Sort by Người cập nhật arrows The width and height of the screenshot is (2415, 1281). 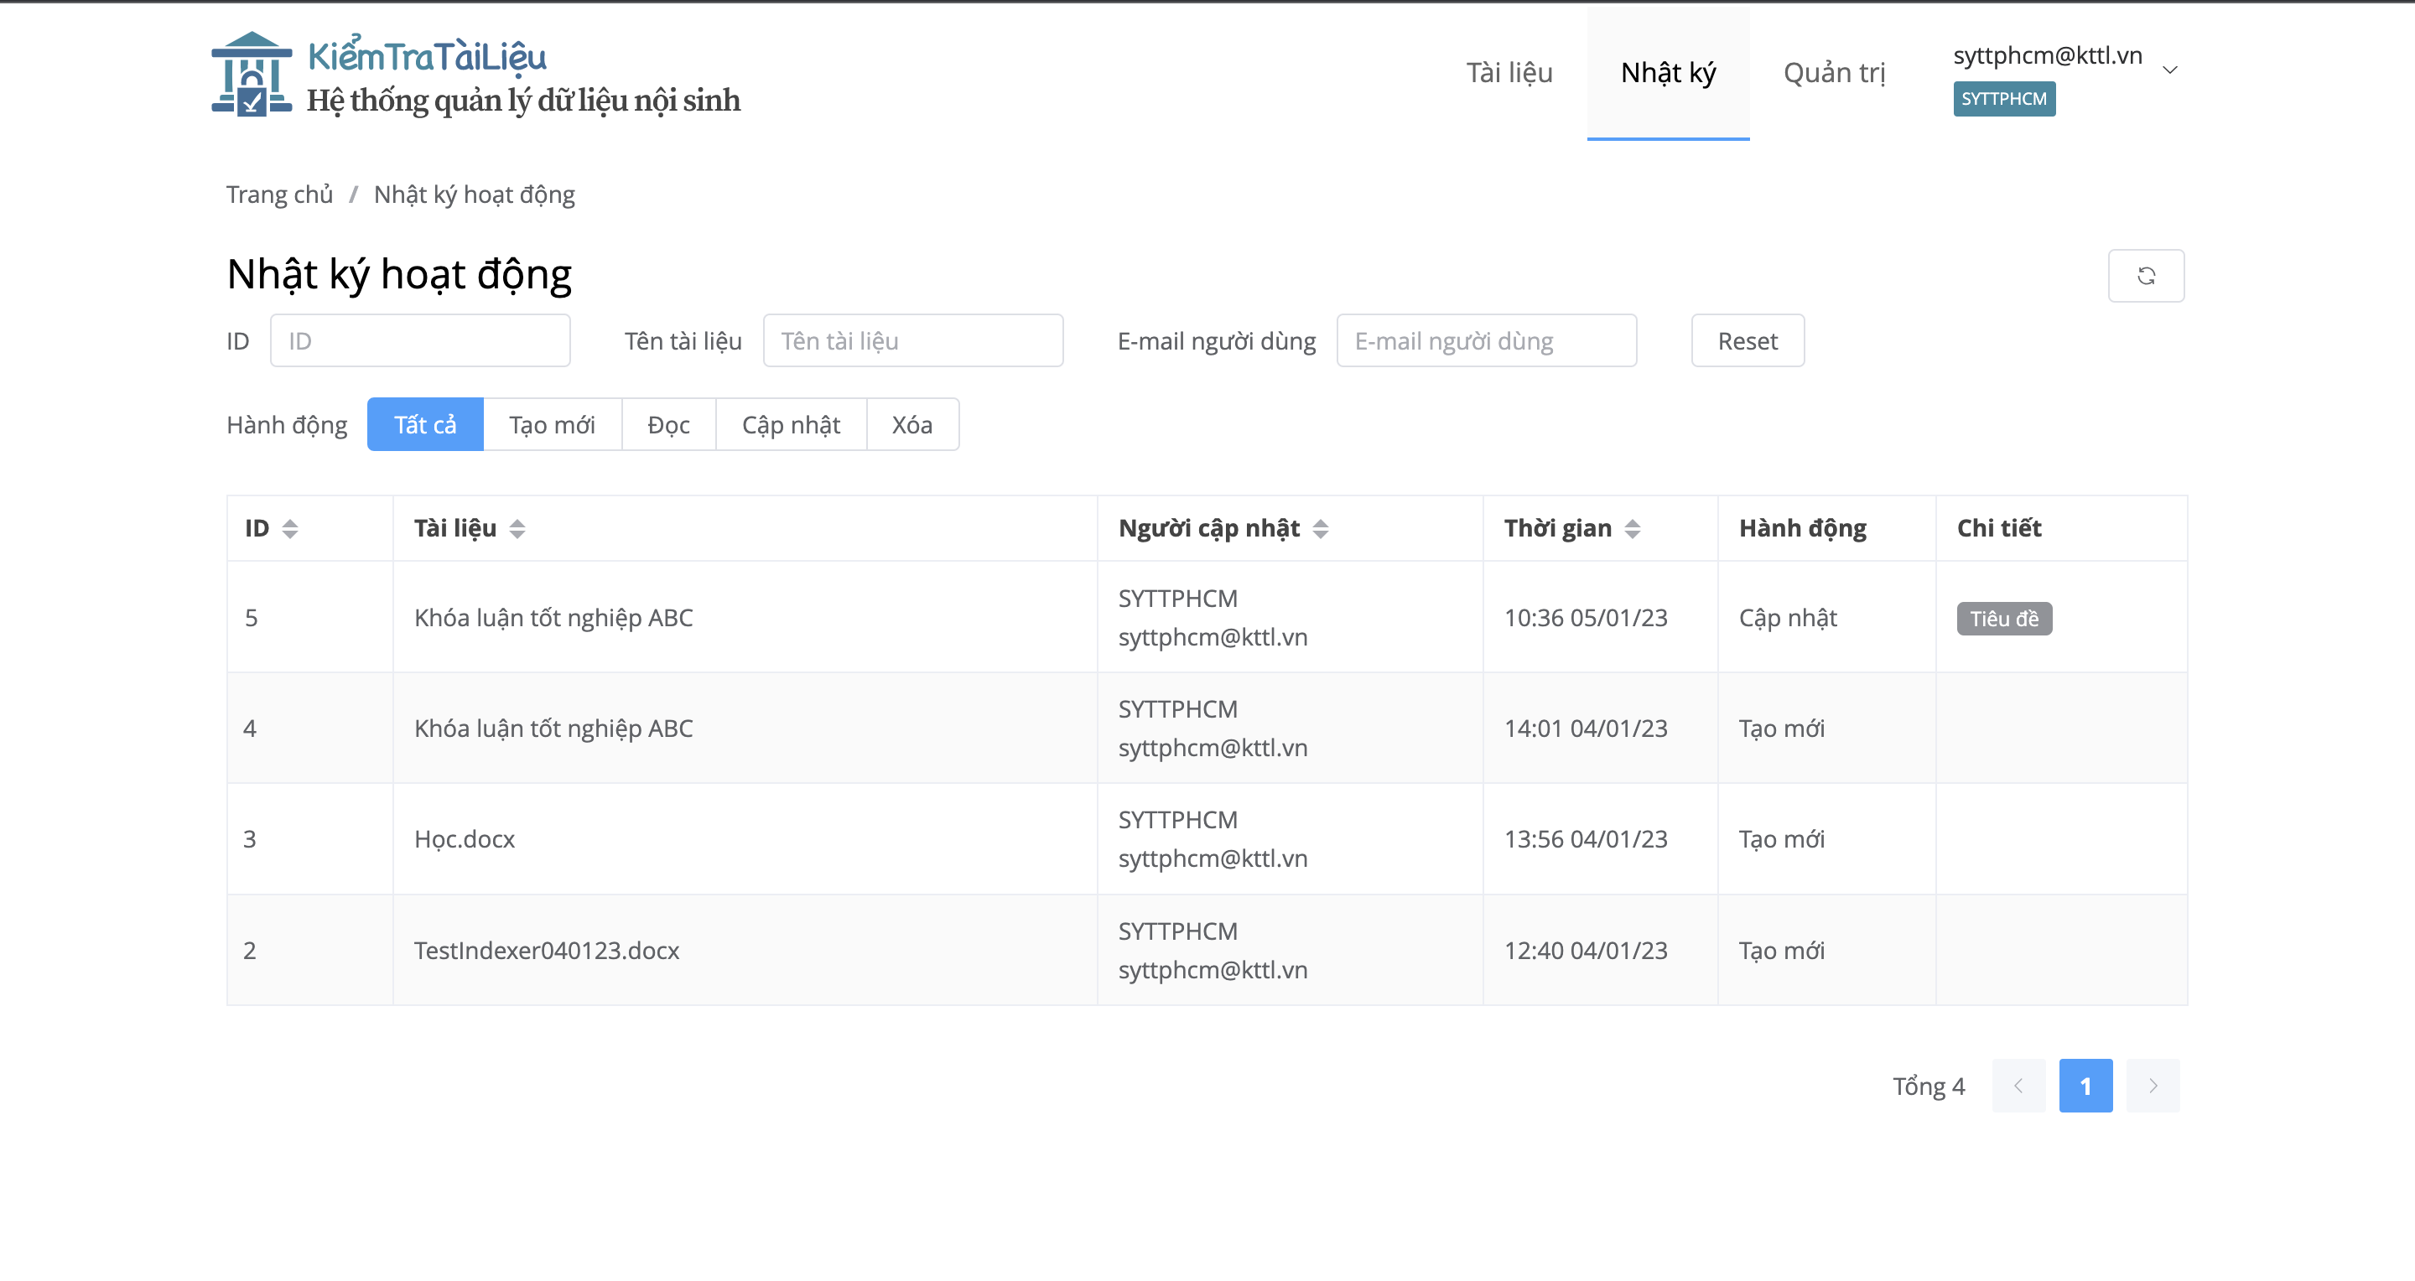(1320, 528)
